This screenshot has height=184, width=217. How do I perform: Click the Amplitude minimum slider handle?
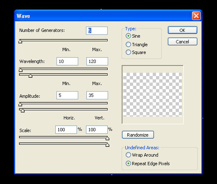20,104
